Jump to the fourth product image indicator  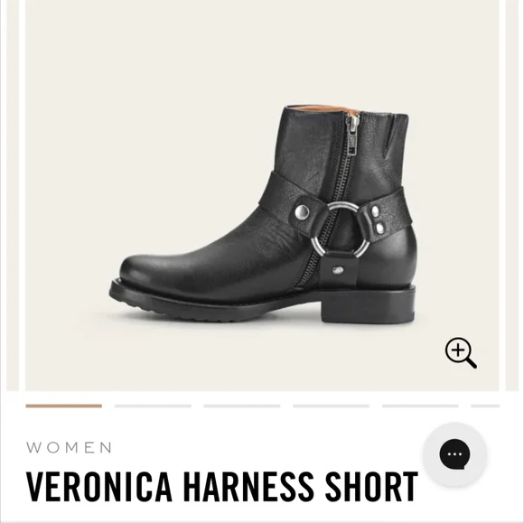pos(332,406)
